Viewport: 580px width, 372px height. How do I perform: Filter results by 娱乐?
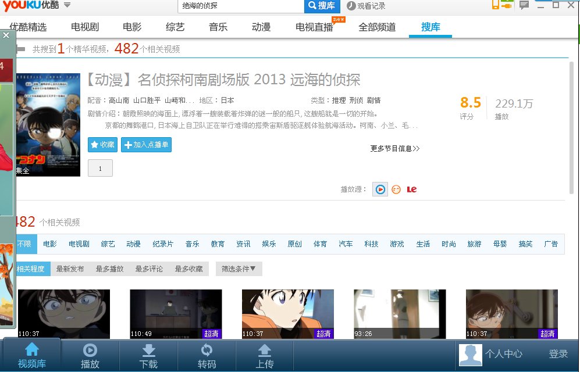(x=269, y=244)
